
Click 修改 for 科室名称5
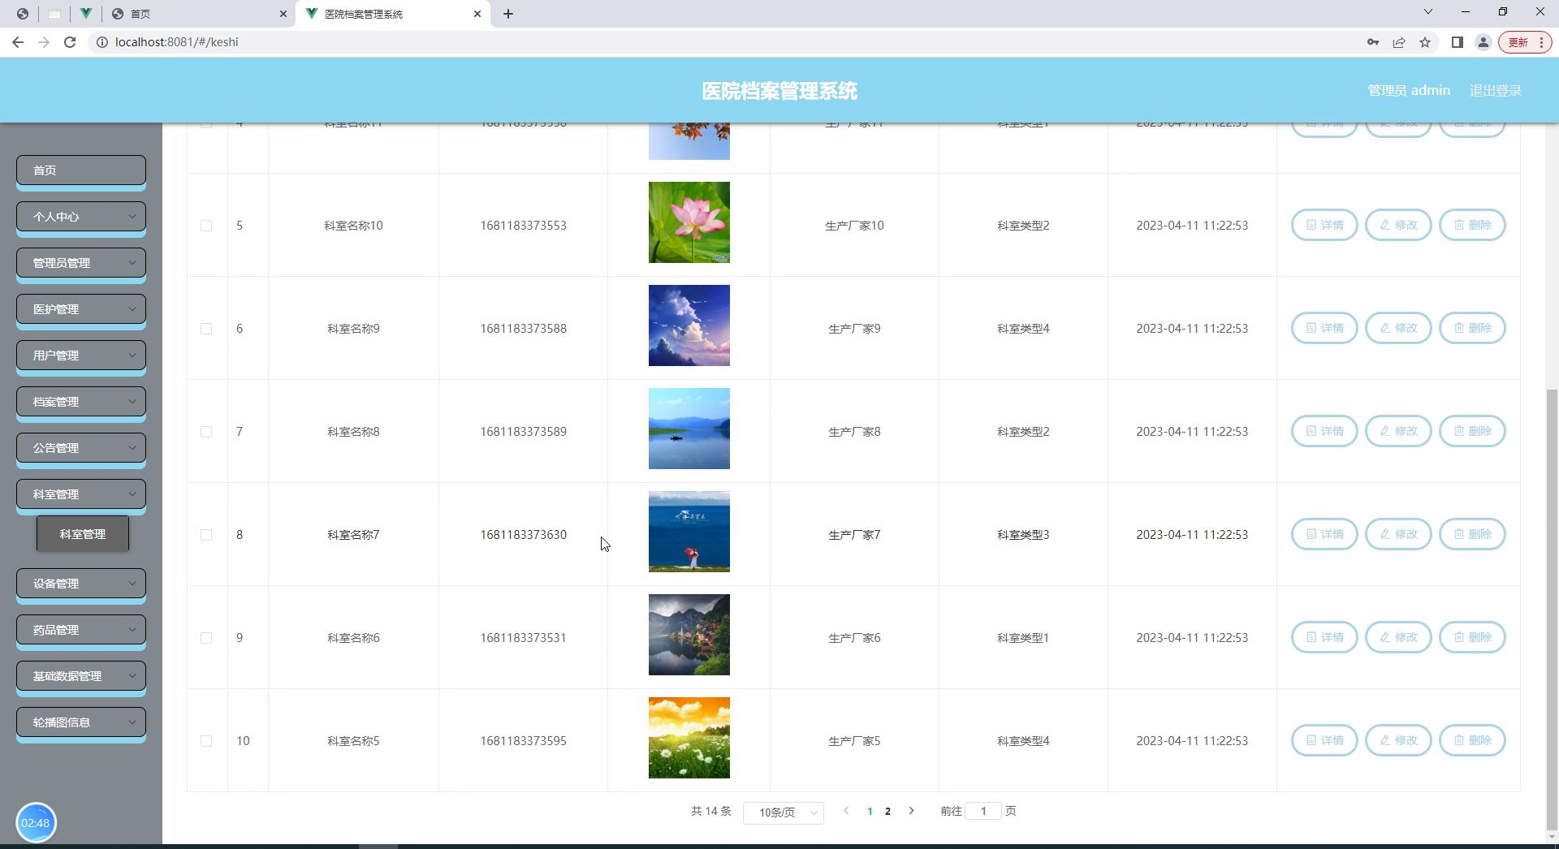(x=1398, y=740)
